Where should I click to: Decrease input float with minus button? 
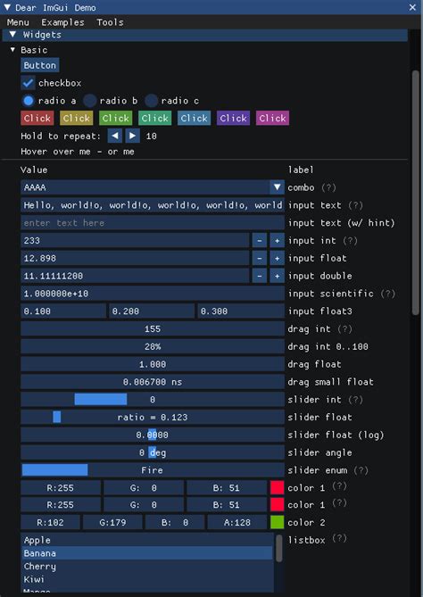260,258
